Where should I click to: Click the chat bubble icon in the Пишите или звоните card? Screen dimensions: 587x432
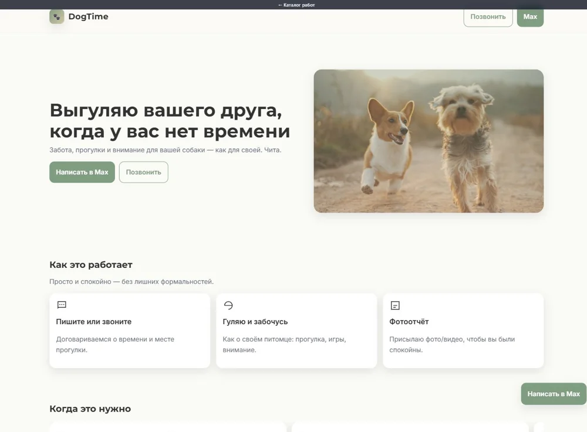click(62, 305)
